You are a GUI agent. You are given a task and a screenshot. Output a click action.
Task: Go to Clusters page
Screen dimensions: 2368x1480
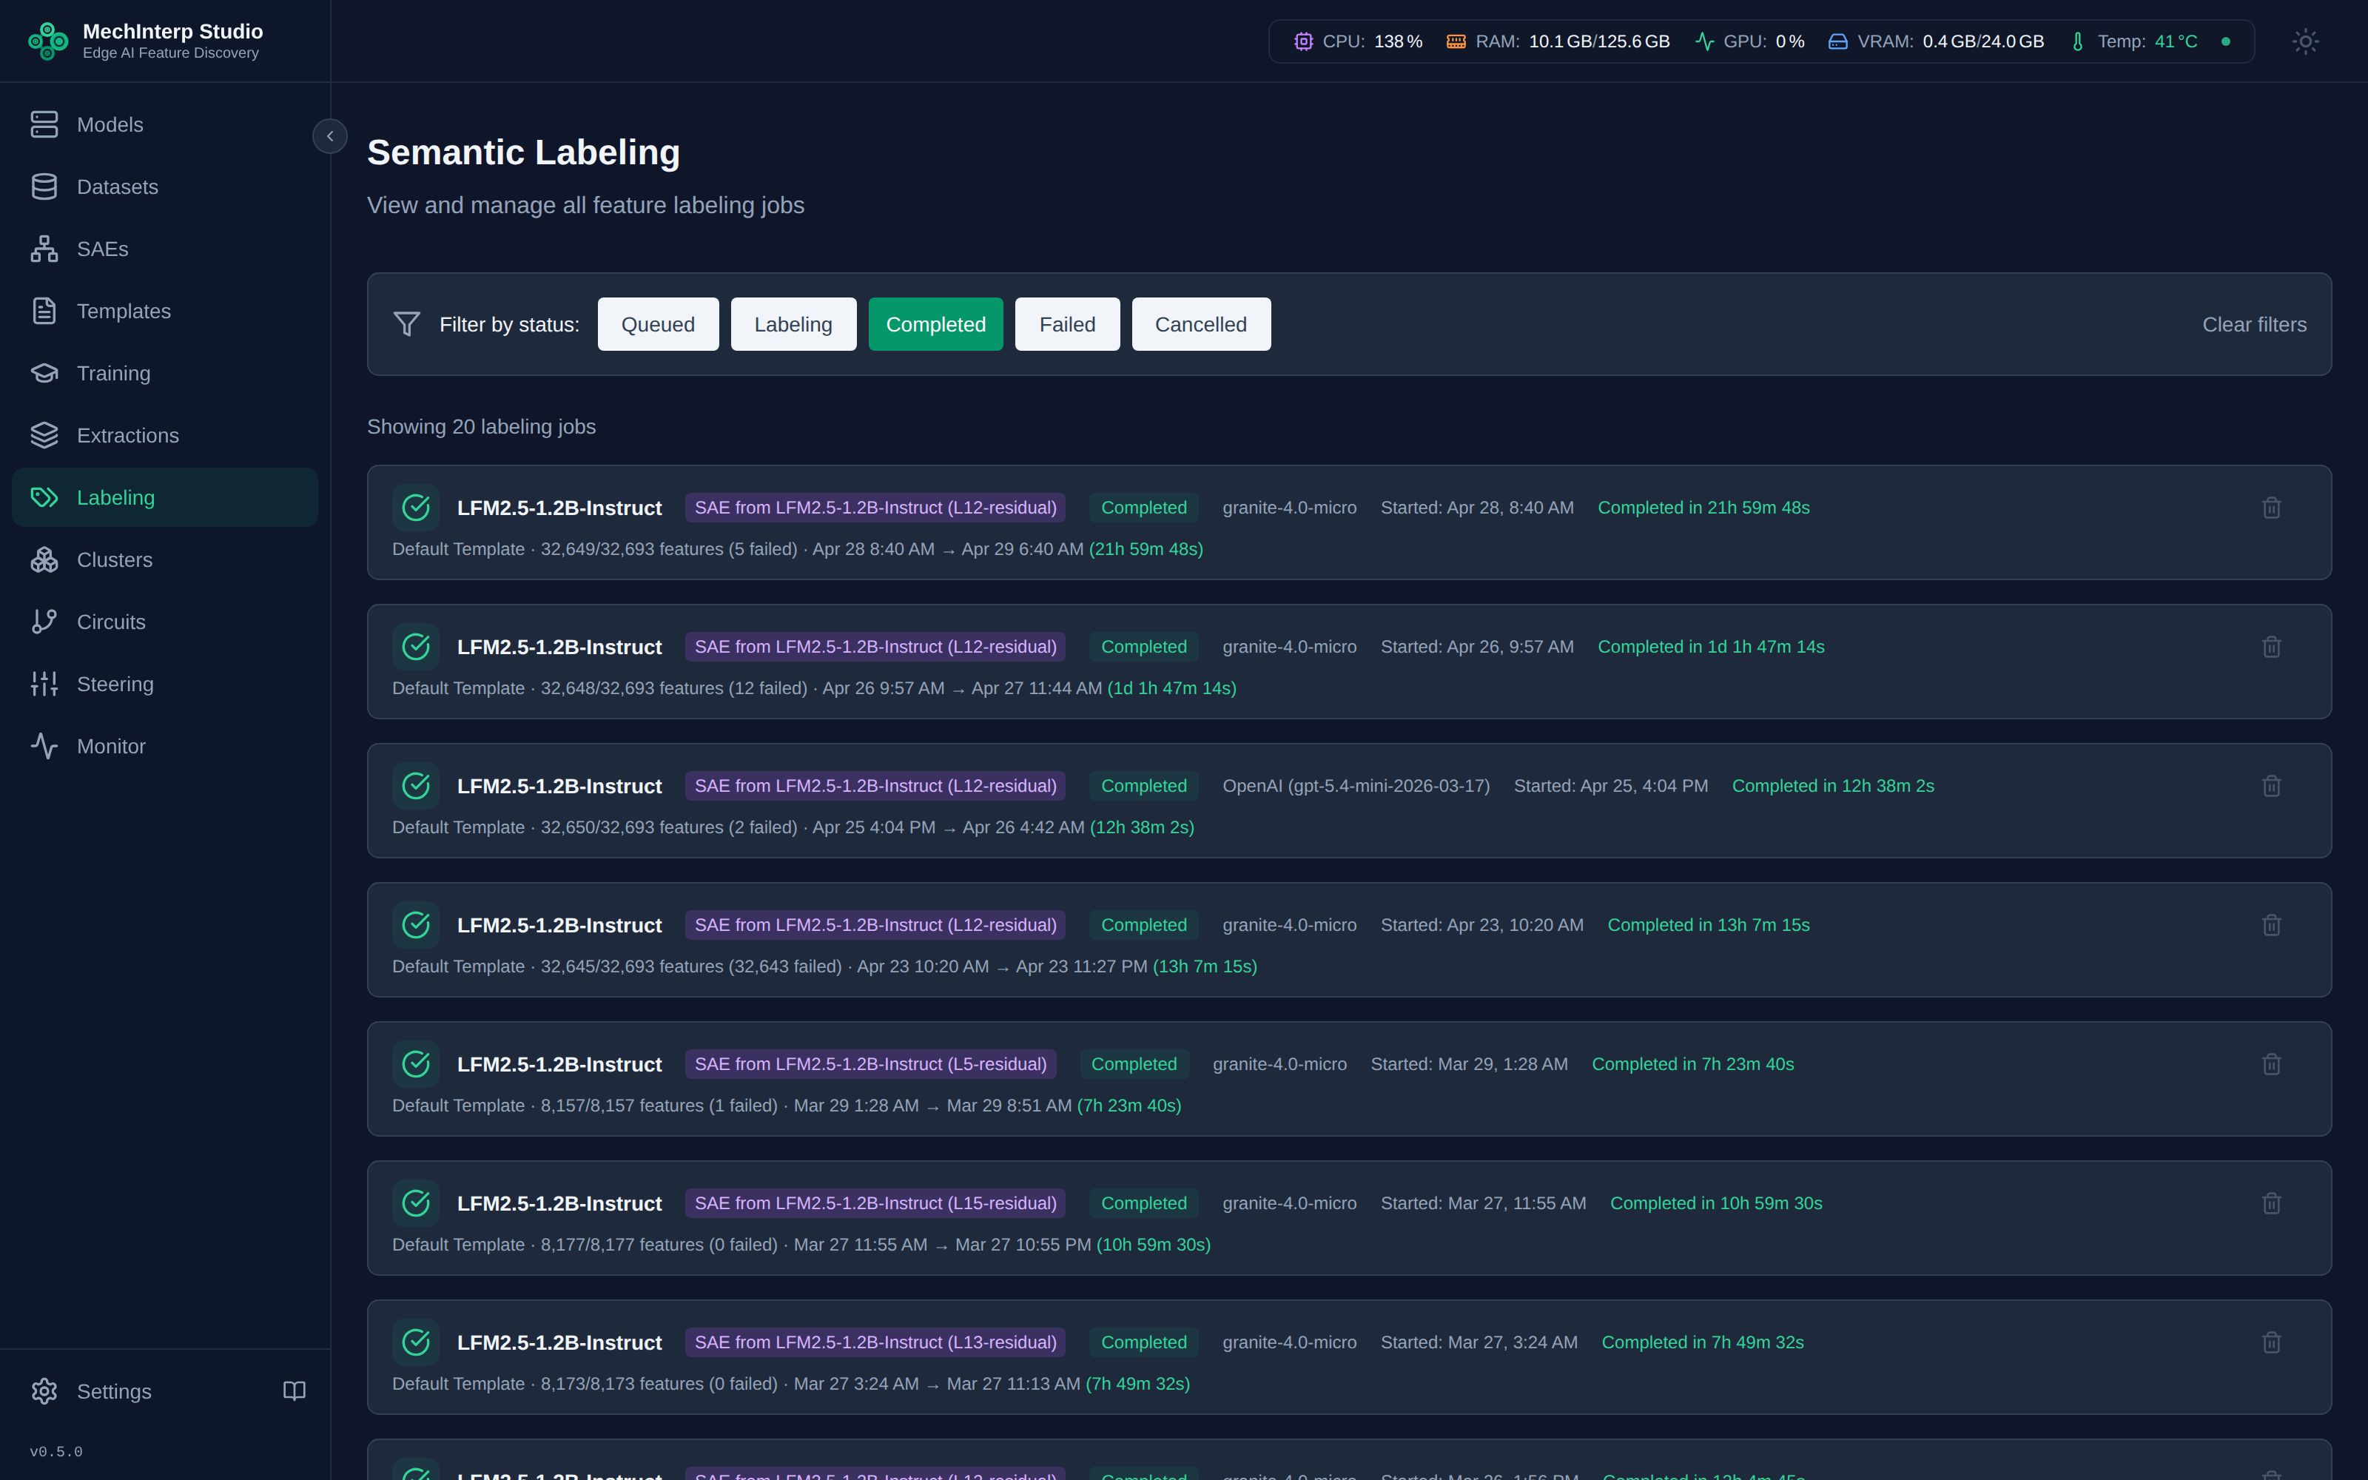[x=164, y=560]
